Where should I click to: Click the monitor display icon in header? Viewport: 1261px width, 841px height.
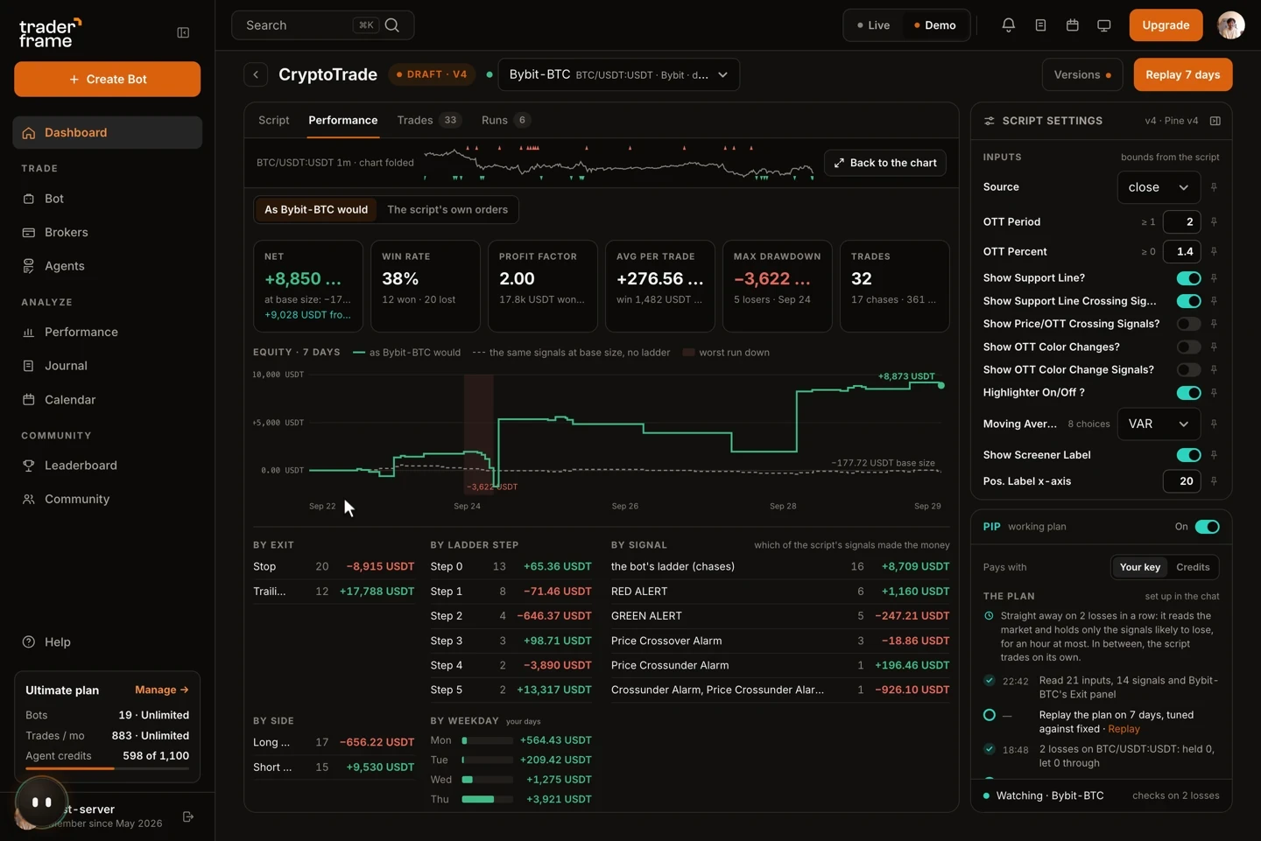coord(1103,25)
